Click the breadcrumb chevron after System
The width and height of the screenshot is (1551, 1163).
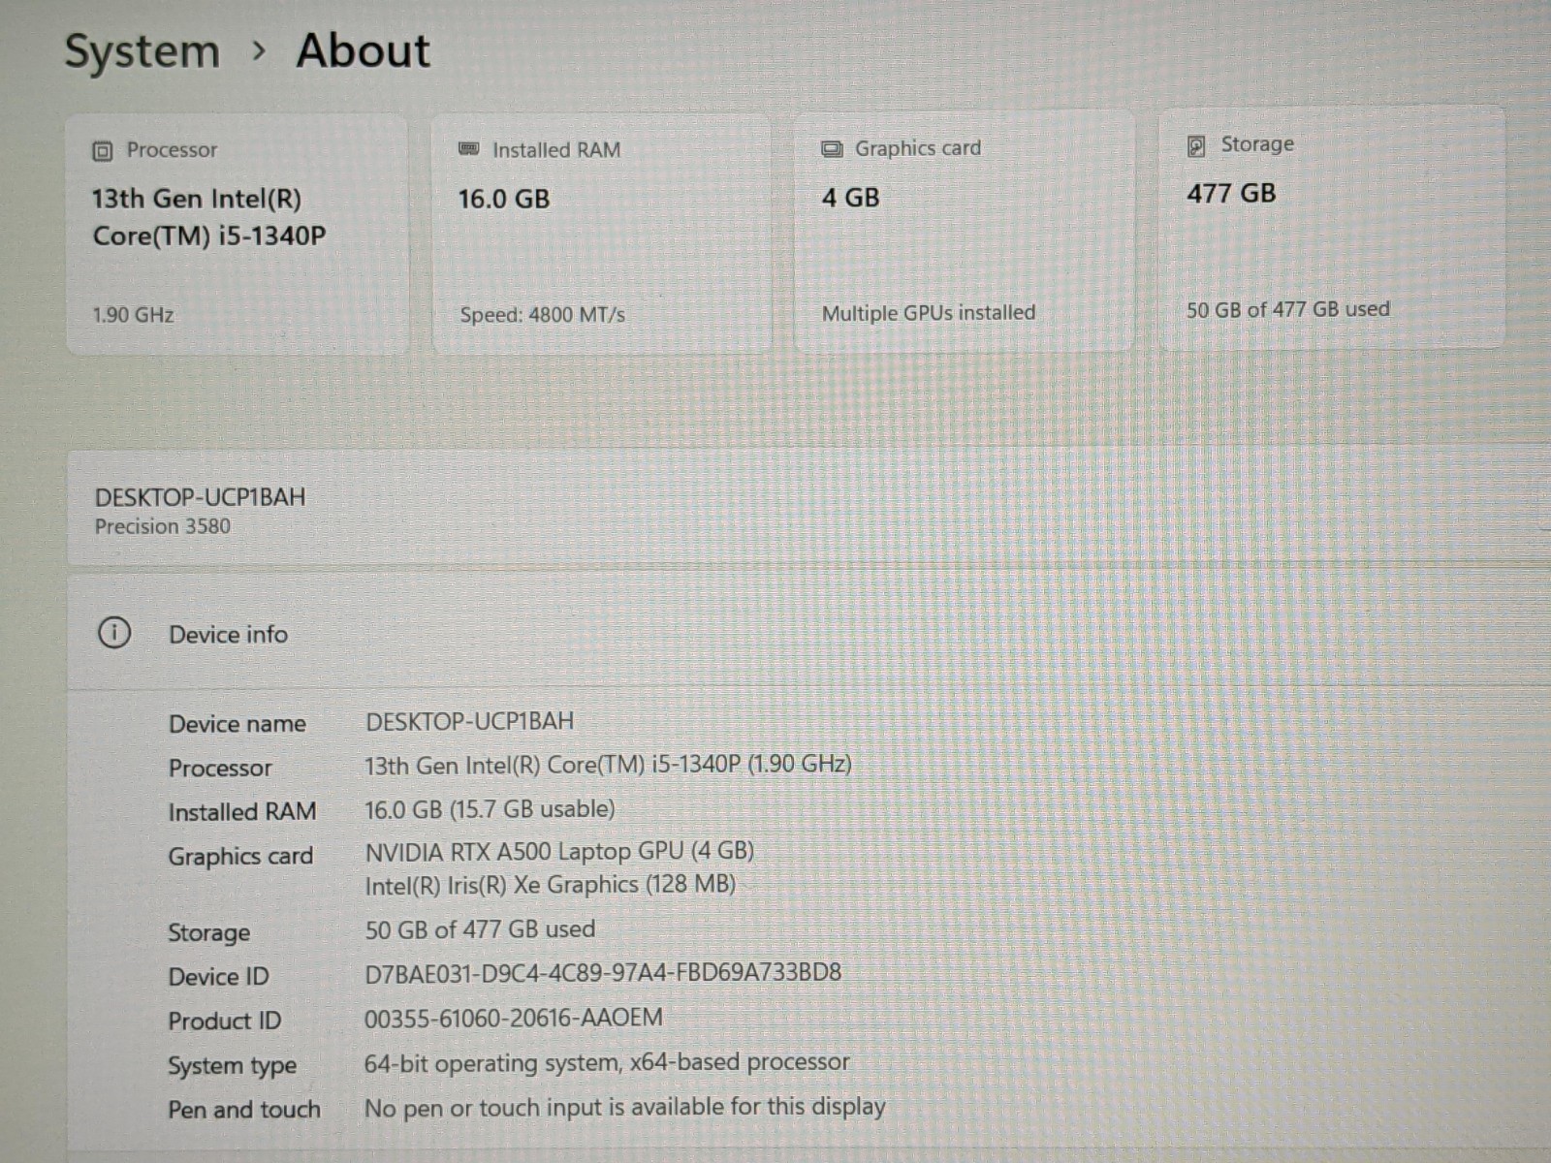tap(258, 50)
